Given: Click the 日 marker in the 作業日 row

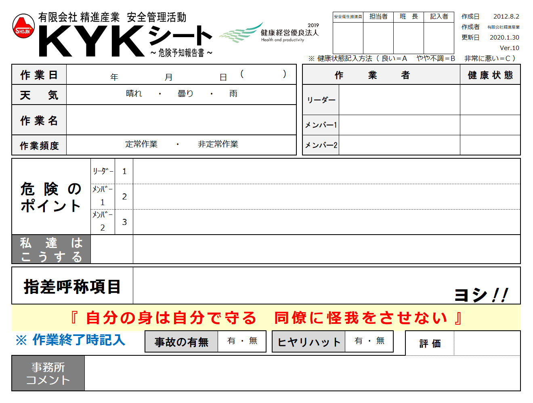Looking at the screenshot, I should [x=223, y=77].
